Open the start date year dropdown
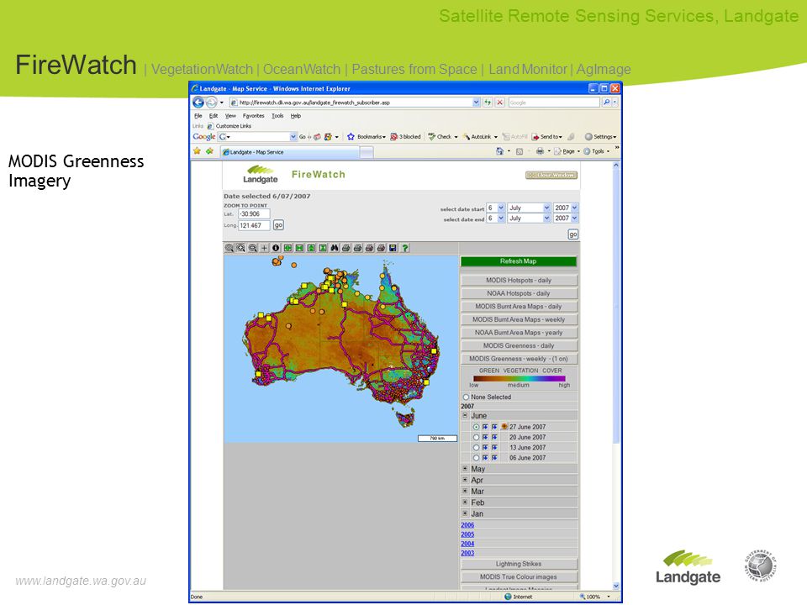 566,208
